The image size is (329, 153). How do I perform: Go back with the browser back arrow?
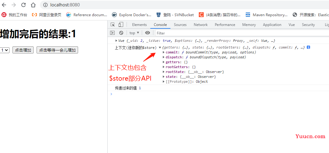pyautogui.click(x=4, y=5)
